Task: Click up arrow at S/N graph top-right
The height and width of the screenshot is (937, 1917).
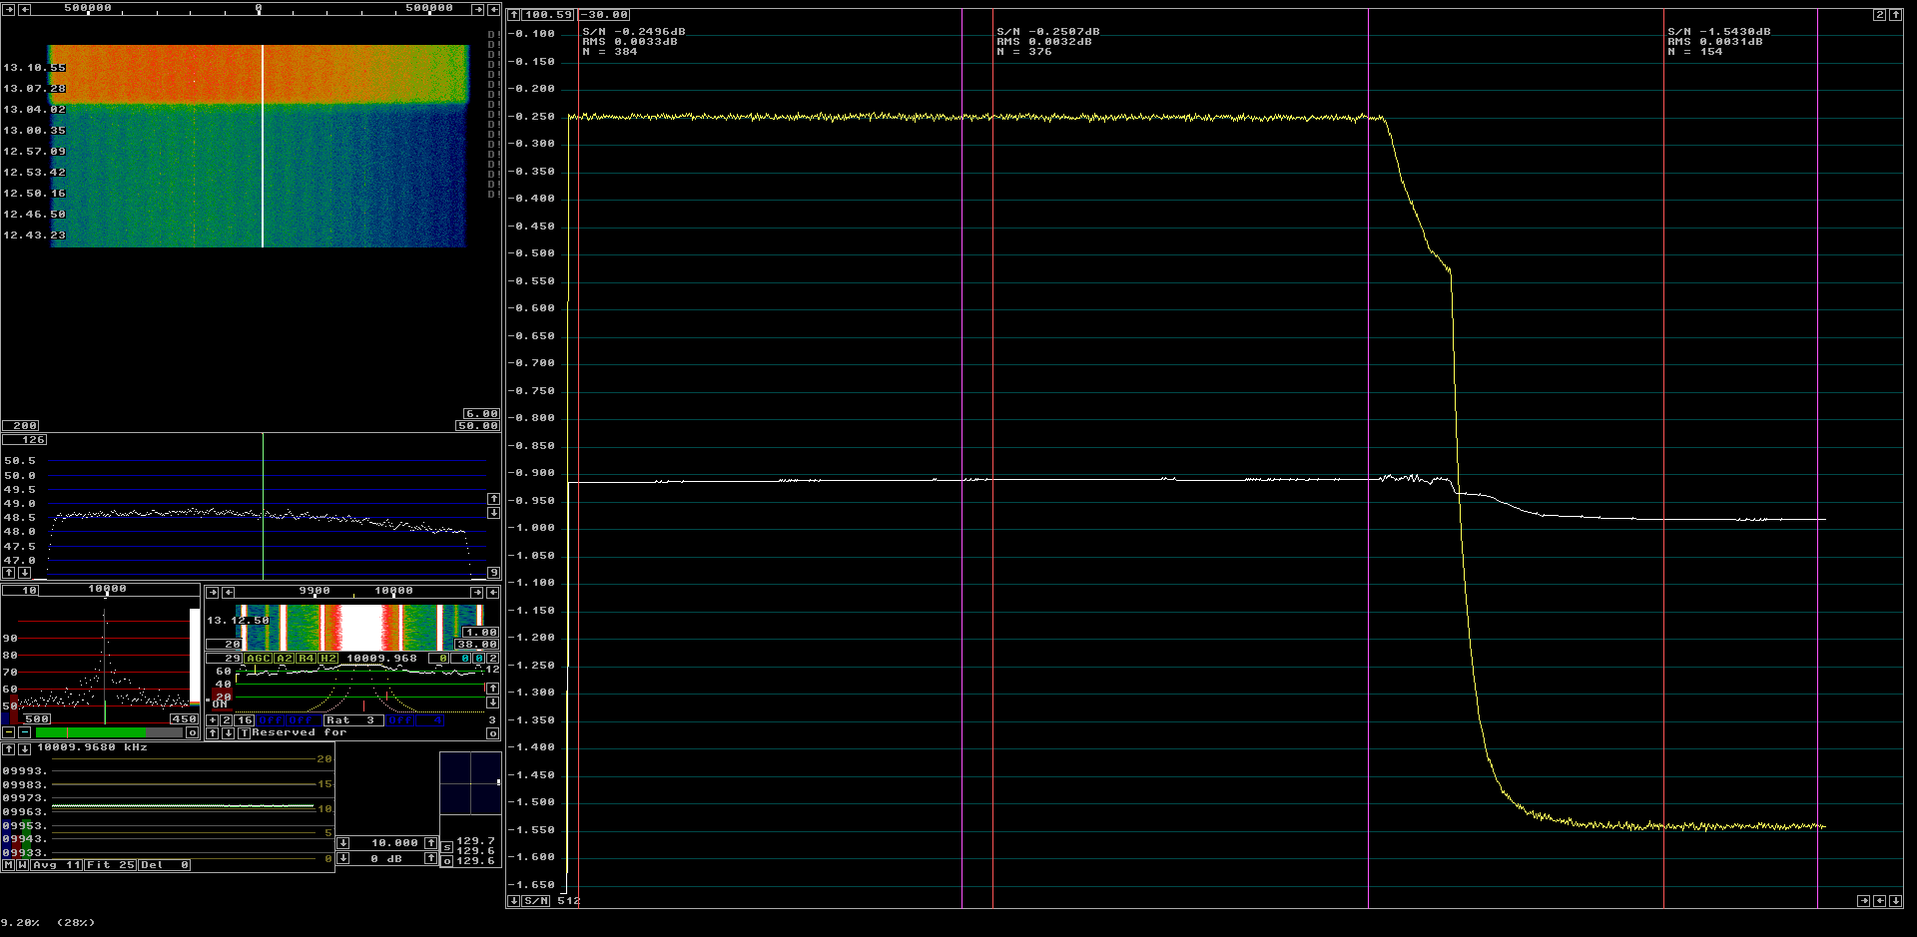Action: coord(1895,15)
